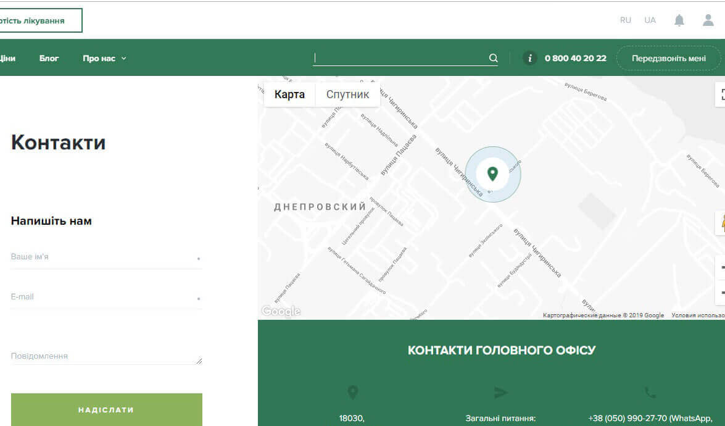The image size is (725, 426).
Task: Click the info icon beside the hotline number
Action: pyautogui.click(x=529, y=57)
